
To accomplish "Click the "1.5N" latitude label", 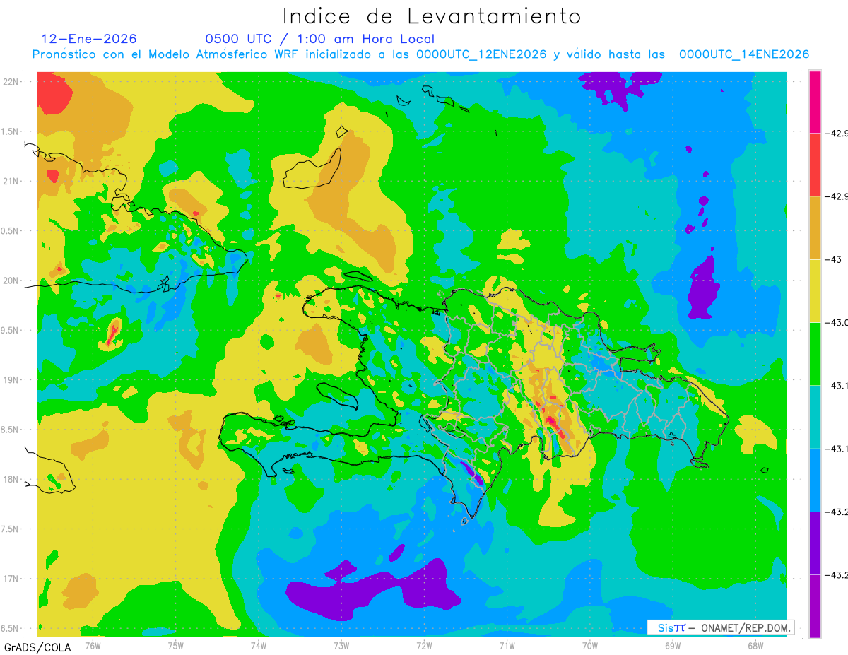I will [x=11, y=131].
